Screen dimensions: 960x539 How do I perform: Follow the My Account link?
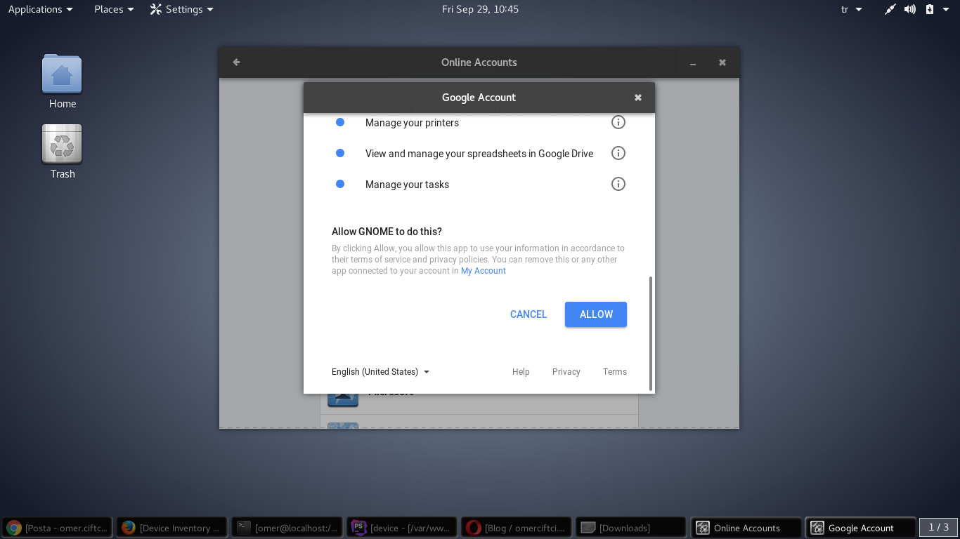click(x=483, y=271)
